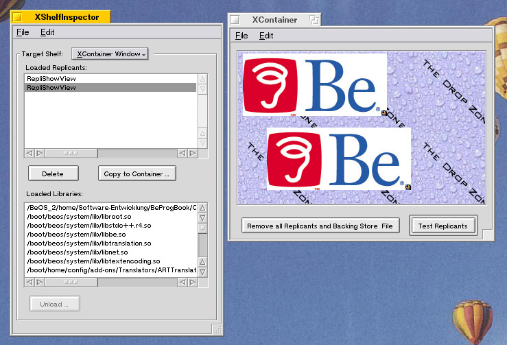
Task: Click libraries horizontal scroll far-right arrow
Action: pos(193,283)
